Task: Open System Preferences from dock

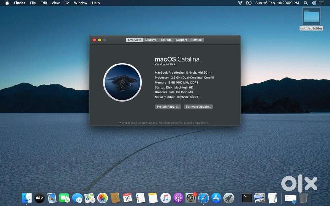Action: coord(191,198)
